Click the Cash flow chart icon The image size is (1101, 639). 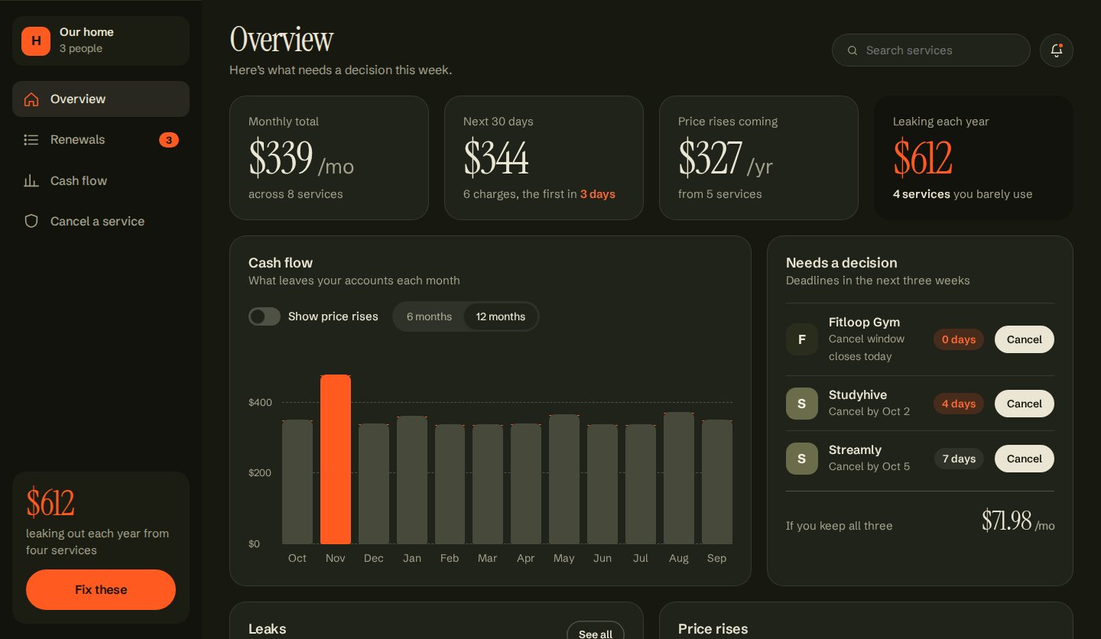31,181
